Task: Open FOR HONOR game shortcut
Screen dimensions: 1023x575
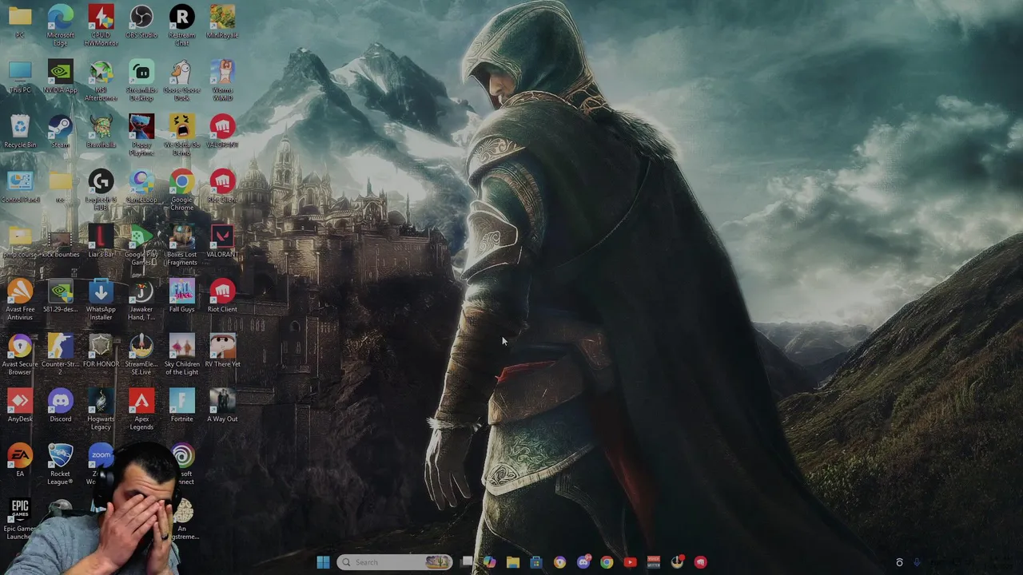Action: coord(101,351)
